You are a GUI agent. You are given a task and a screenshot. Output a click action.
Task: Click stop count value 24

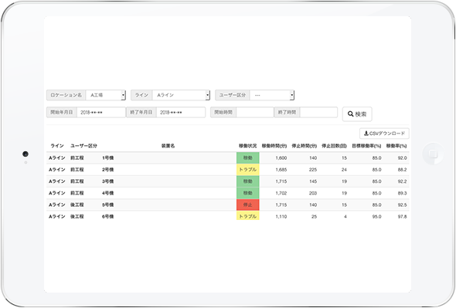coord(344,170)
